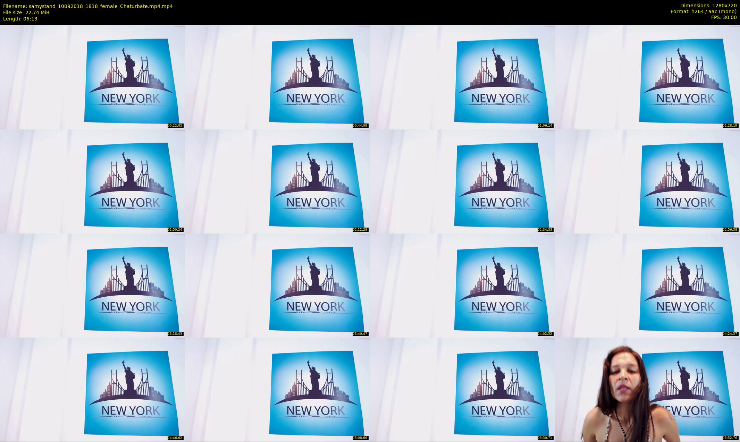The height and width of the screenshot is (442, 740).
Task: Select the last frame showing a woman
Action: point(647,389)
